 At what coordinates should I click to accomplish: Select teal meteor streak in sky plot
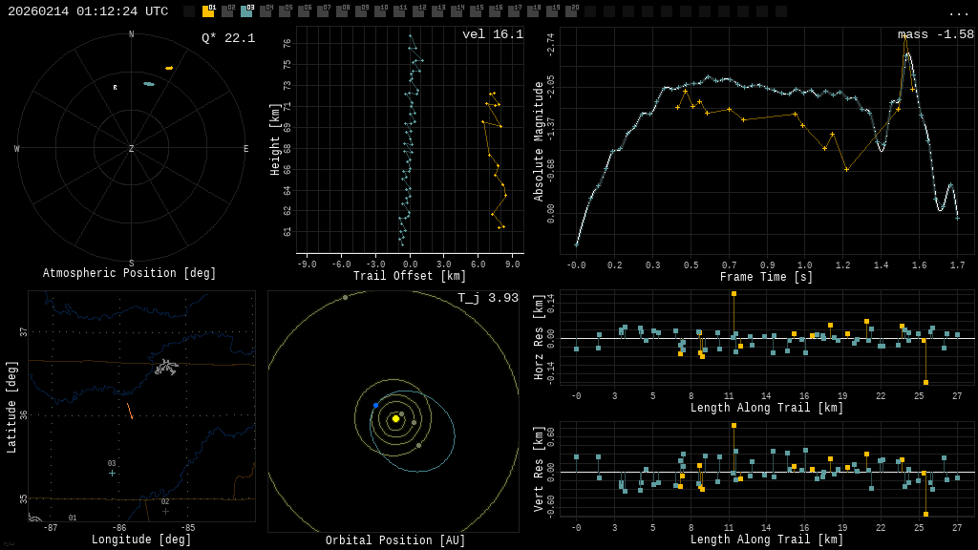point(149,84)
